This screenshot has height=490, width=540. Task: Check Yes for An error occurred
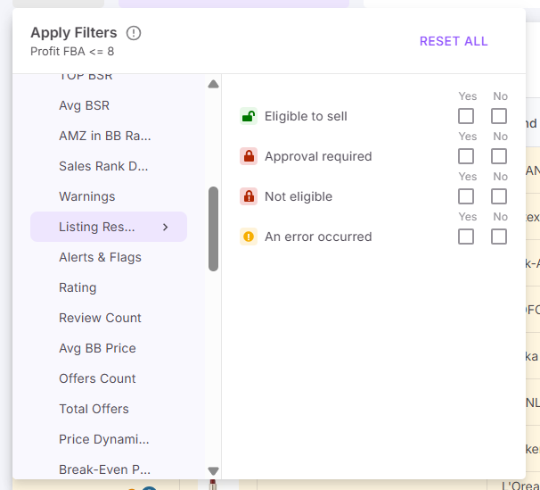tap(466, 237)
